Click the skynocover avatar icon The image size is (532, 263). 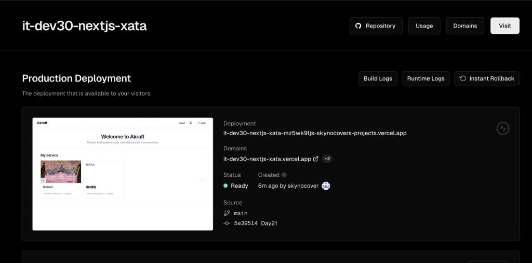pos(326,186)
